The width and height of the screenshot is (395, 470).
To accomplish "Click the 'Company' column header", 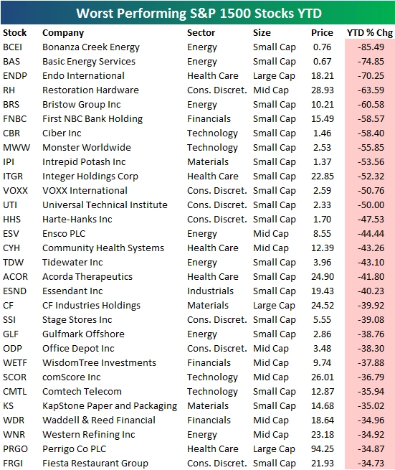I will [x=63, y=33].
